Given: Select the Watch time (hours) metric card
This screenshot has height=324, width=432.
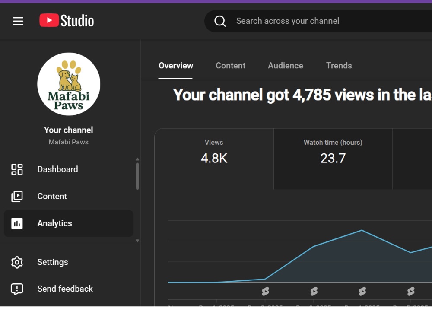Looking at the screenshot, I should point(333,159).
